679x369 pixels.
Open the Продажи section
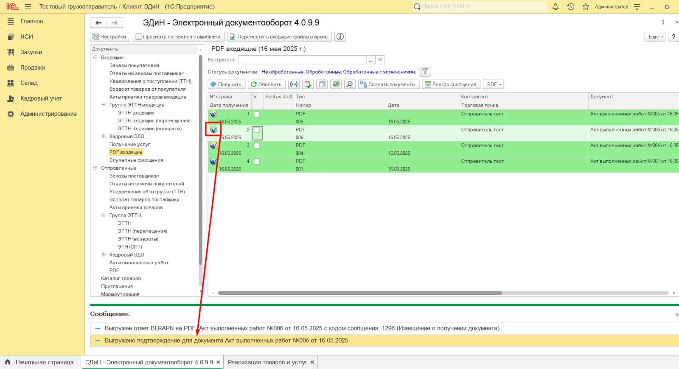[32, 67]
